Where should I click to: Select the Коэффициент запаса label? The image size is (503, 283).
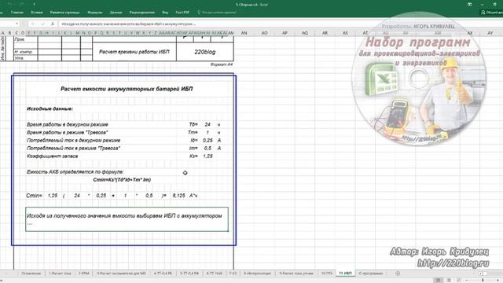tap(53, 156)
